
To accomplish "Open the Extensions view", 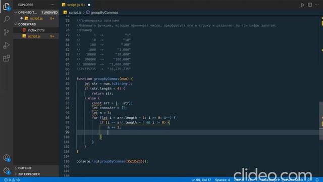I will (7, 58).
